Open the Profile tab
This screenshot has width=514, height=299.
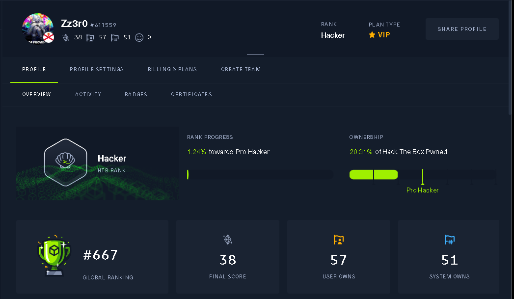pos(34,70)
